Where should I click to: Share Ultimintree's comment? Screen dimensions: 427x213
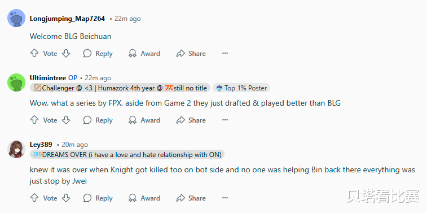[191, 120]
